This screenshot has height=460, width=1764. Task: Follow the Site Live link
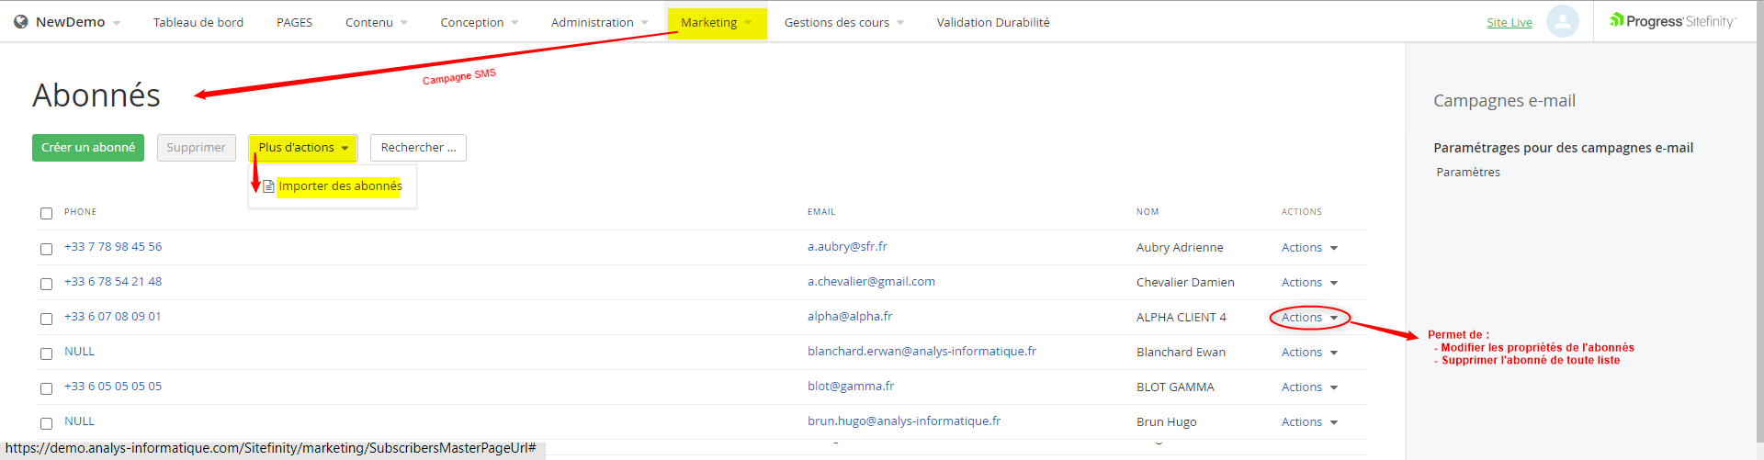coord(1509,23)
